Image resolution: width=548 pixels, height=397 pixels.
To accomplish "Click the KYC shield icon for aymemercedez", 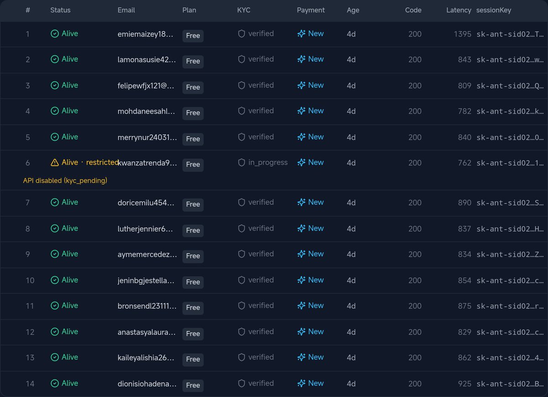I will click(x=242, y=254).
